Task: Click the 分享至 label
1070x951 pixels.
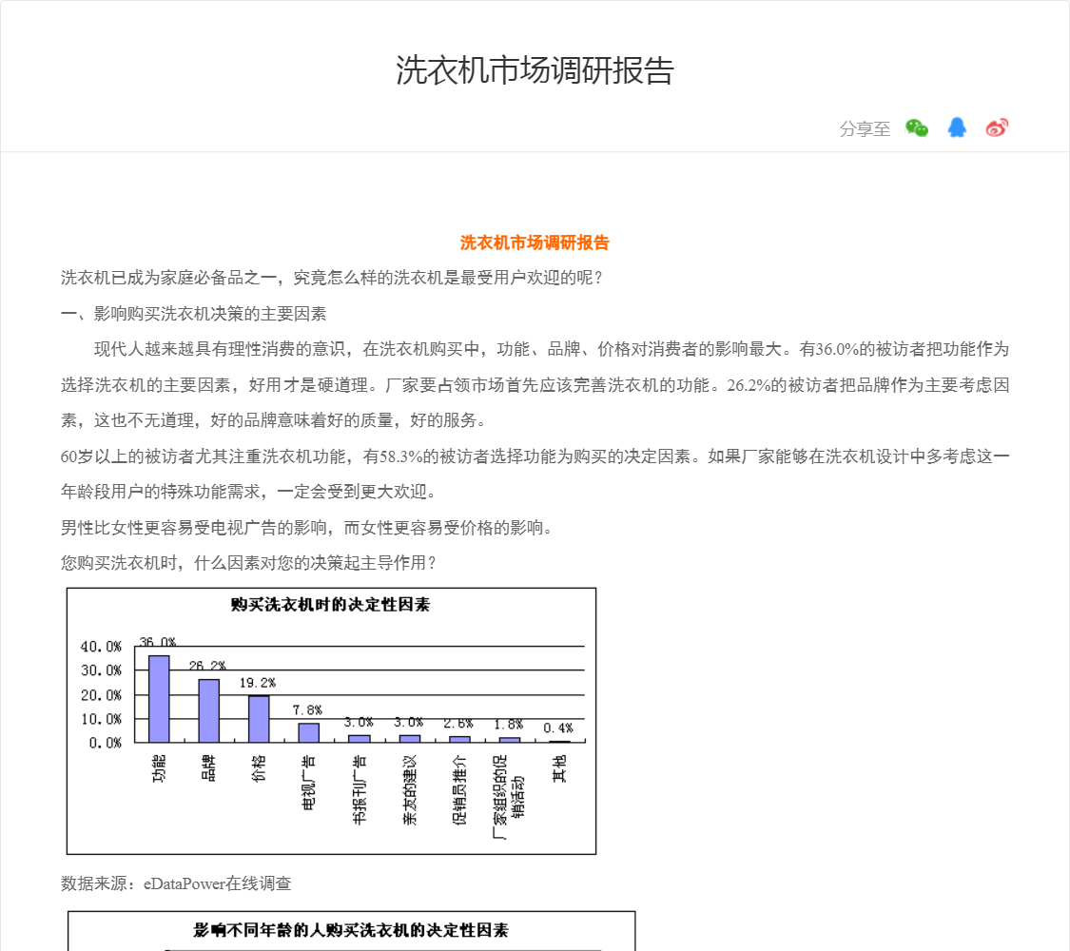Action: pos(865,129)
